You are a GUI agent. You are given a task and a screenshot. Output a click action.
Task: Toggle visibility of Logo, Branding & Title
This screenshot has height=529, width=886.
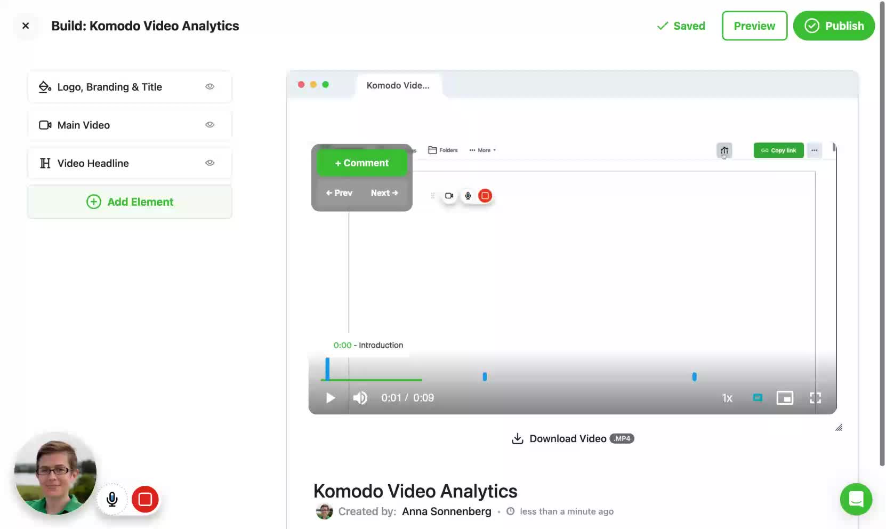pos(210,86)
